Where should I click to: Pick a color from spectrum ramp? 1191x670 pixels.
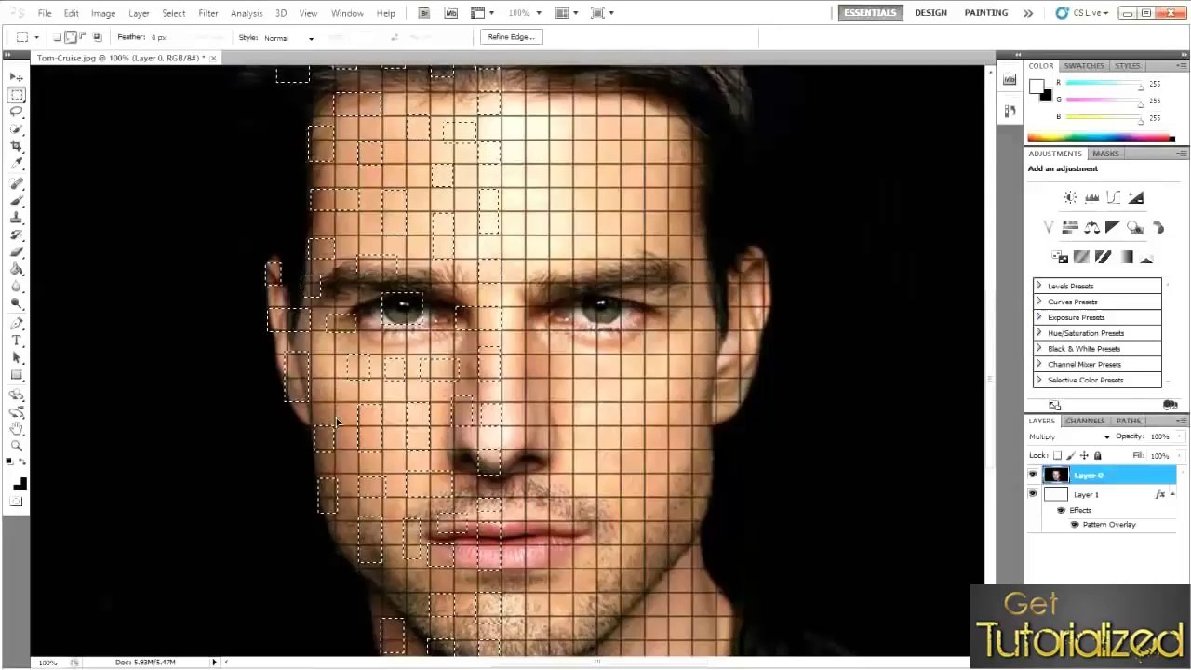tap(1101, 139)
